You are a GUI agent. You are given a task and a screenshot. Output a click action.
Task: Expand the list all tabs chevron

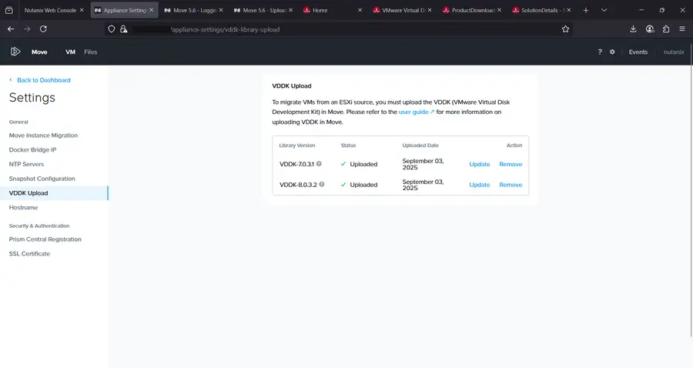point(604,10)
